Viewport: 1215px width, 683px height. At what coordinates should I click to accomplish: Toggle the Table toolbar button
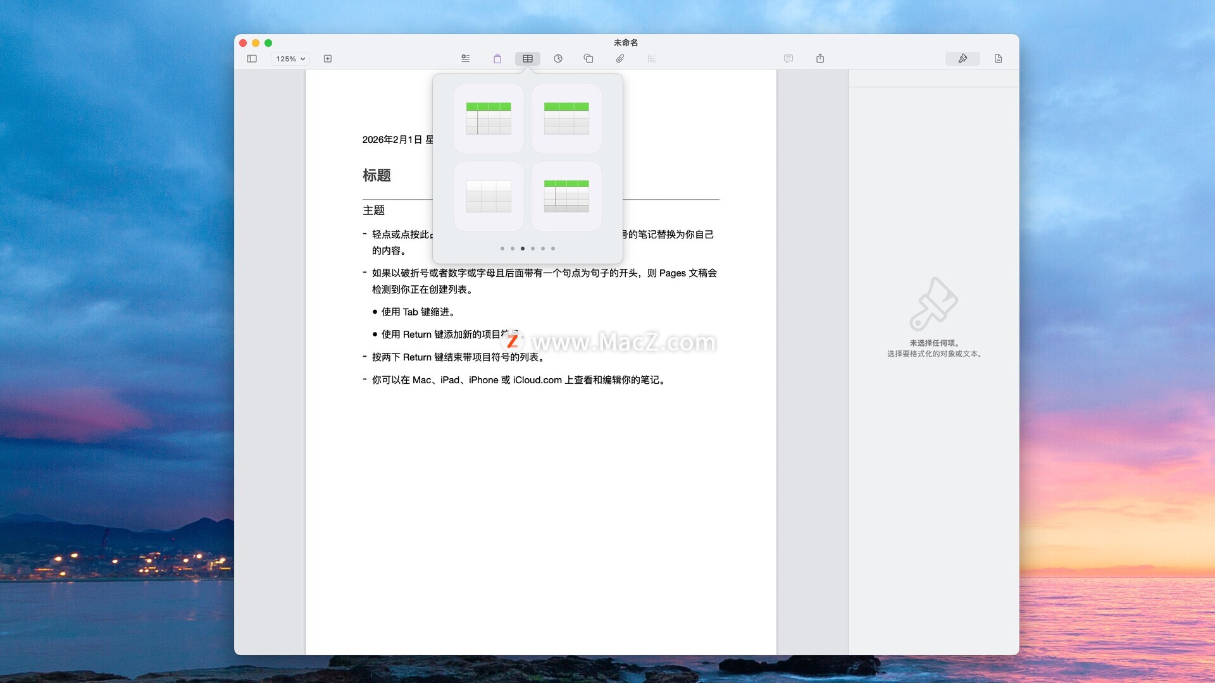tap(527, 59)
